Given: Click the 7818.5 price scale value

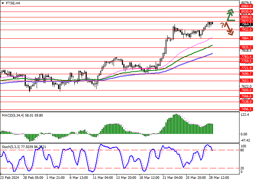Looking at the screenshot, I should click(246, 51).
